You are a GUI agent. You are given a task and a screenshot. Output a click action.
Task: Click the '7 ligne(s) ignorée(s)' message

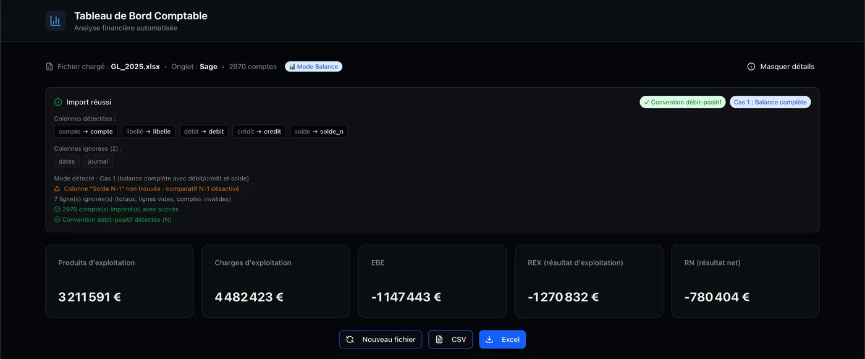coord(143,199)
